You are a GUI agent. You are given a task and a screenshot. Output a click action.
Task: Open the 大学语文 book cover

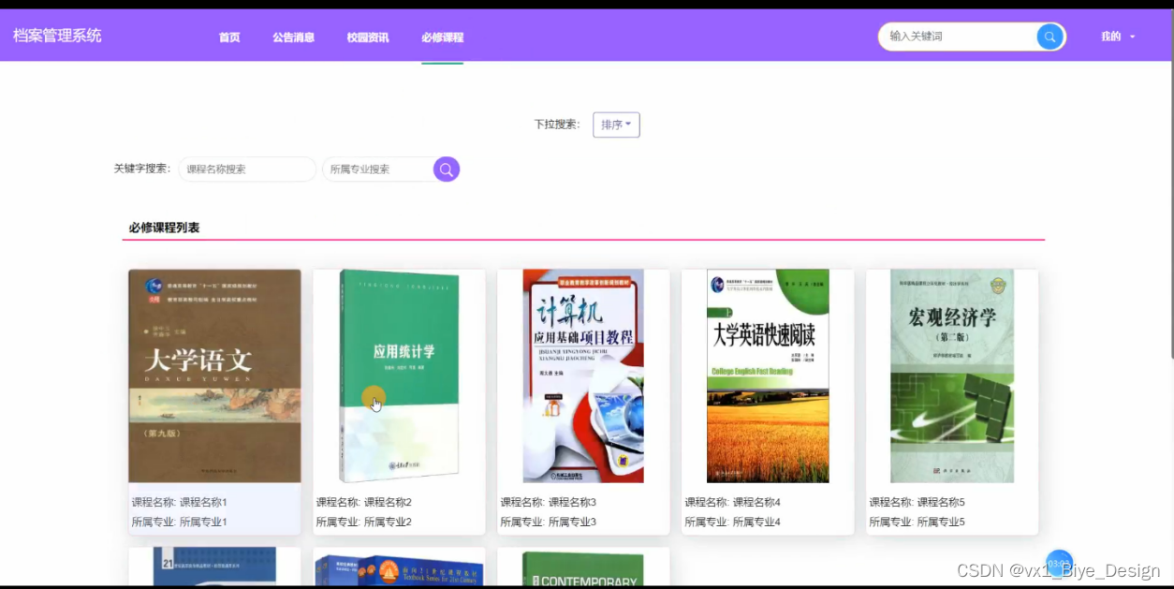(214, 376)
